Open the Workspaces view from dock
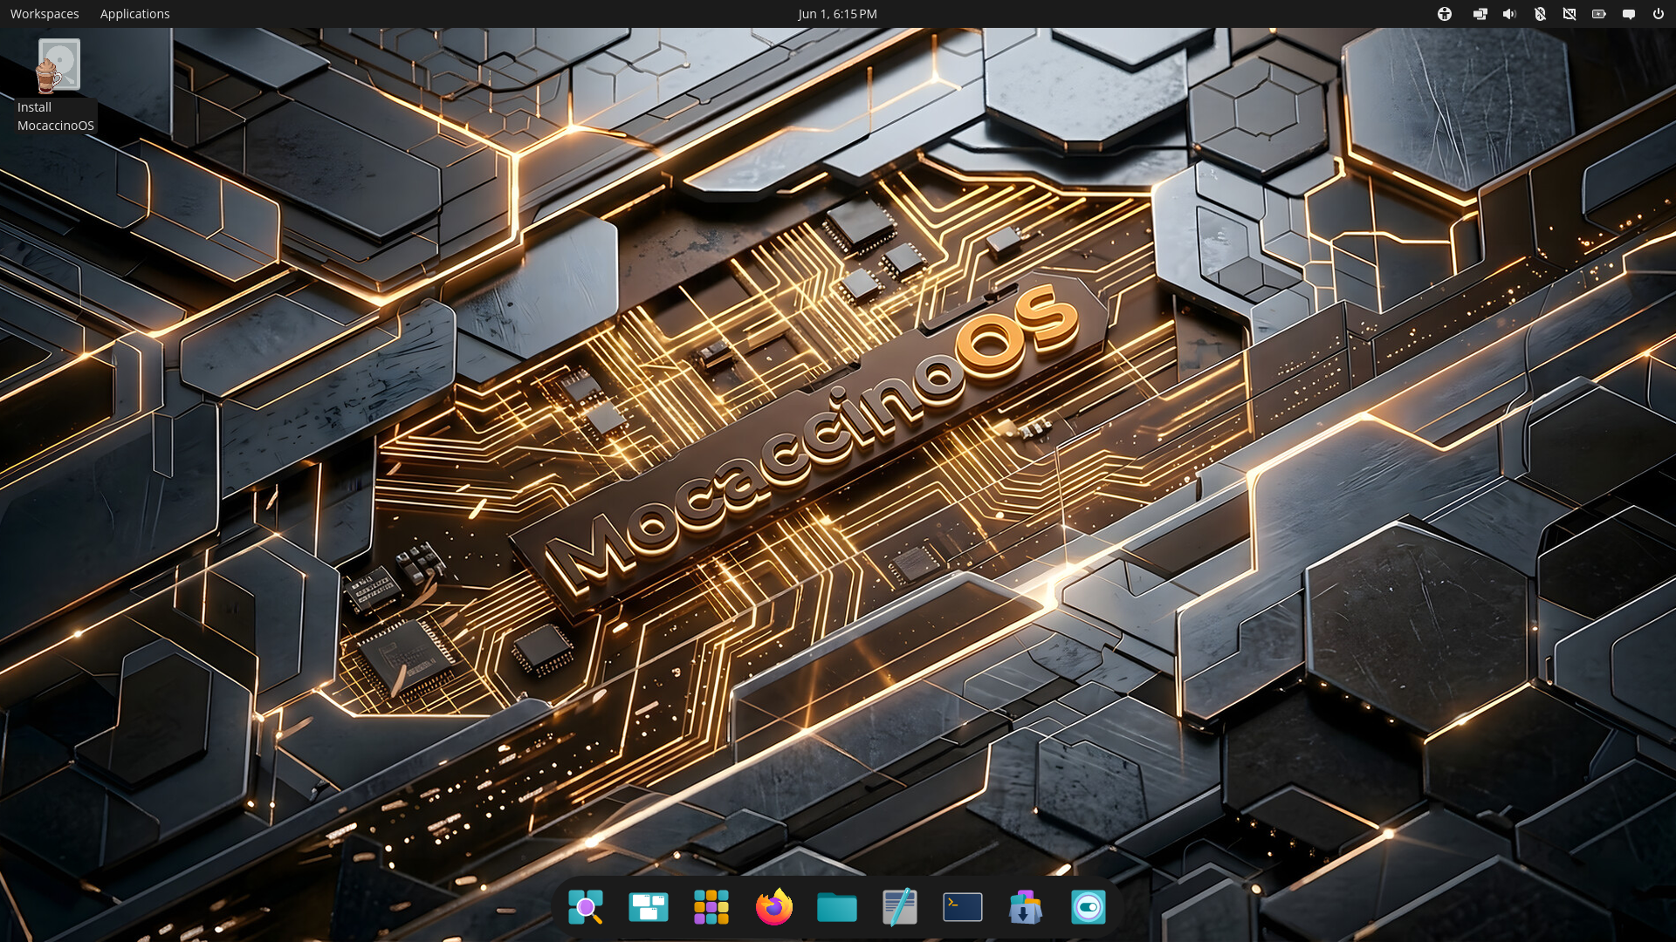Image resolution: width=1676 pixels, height=942 pixels. 649,907
